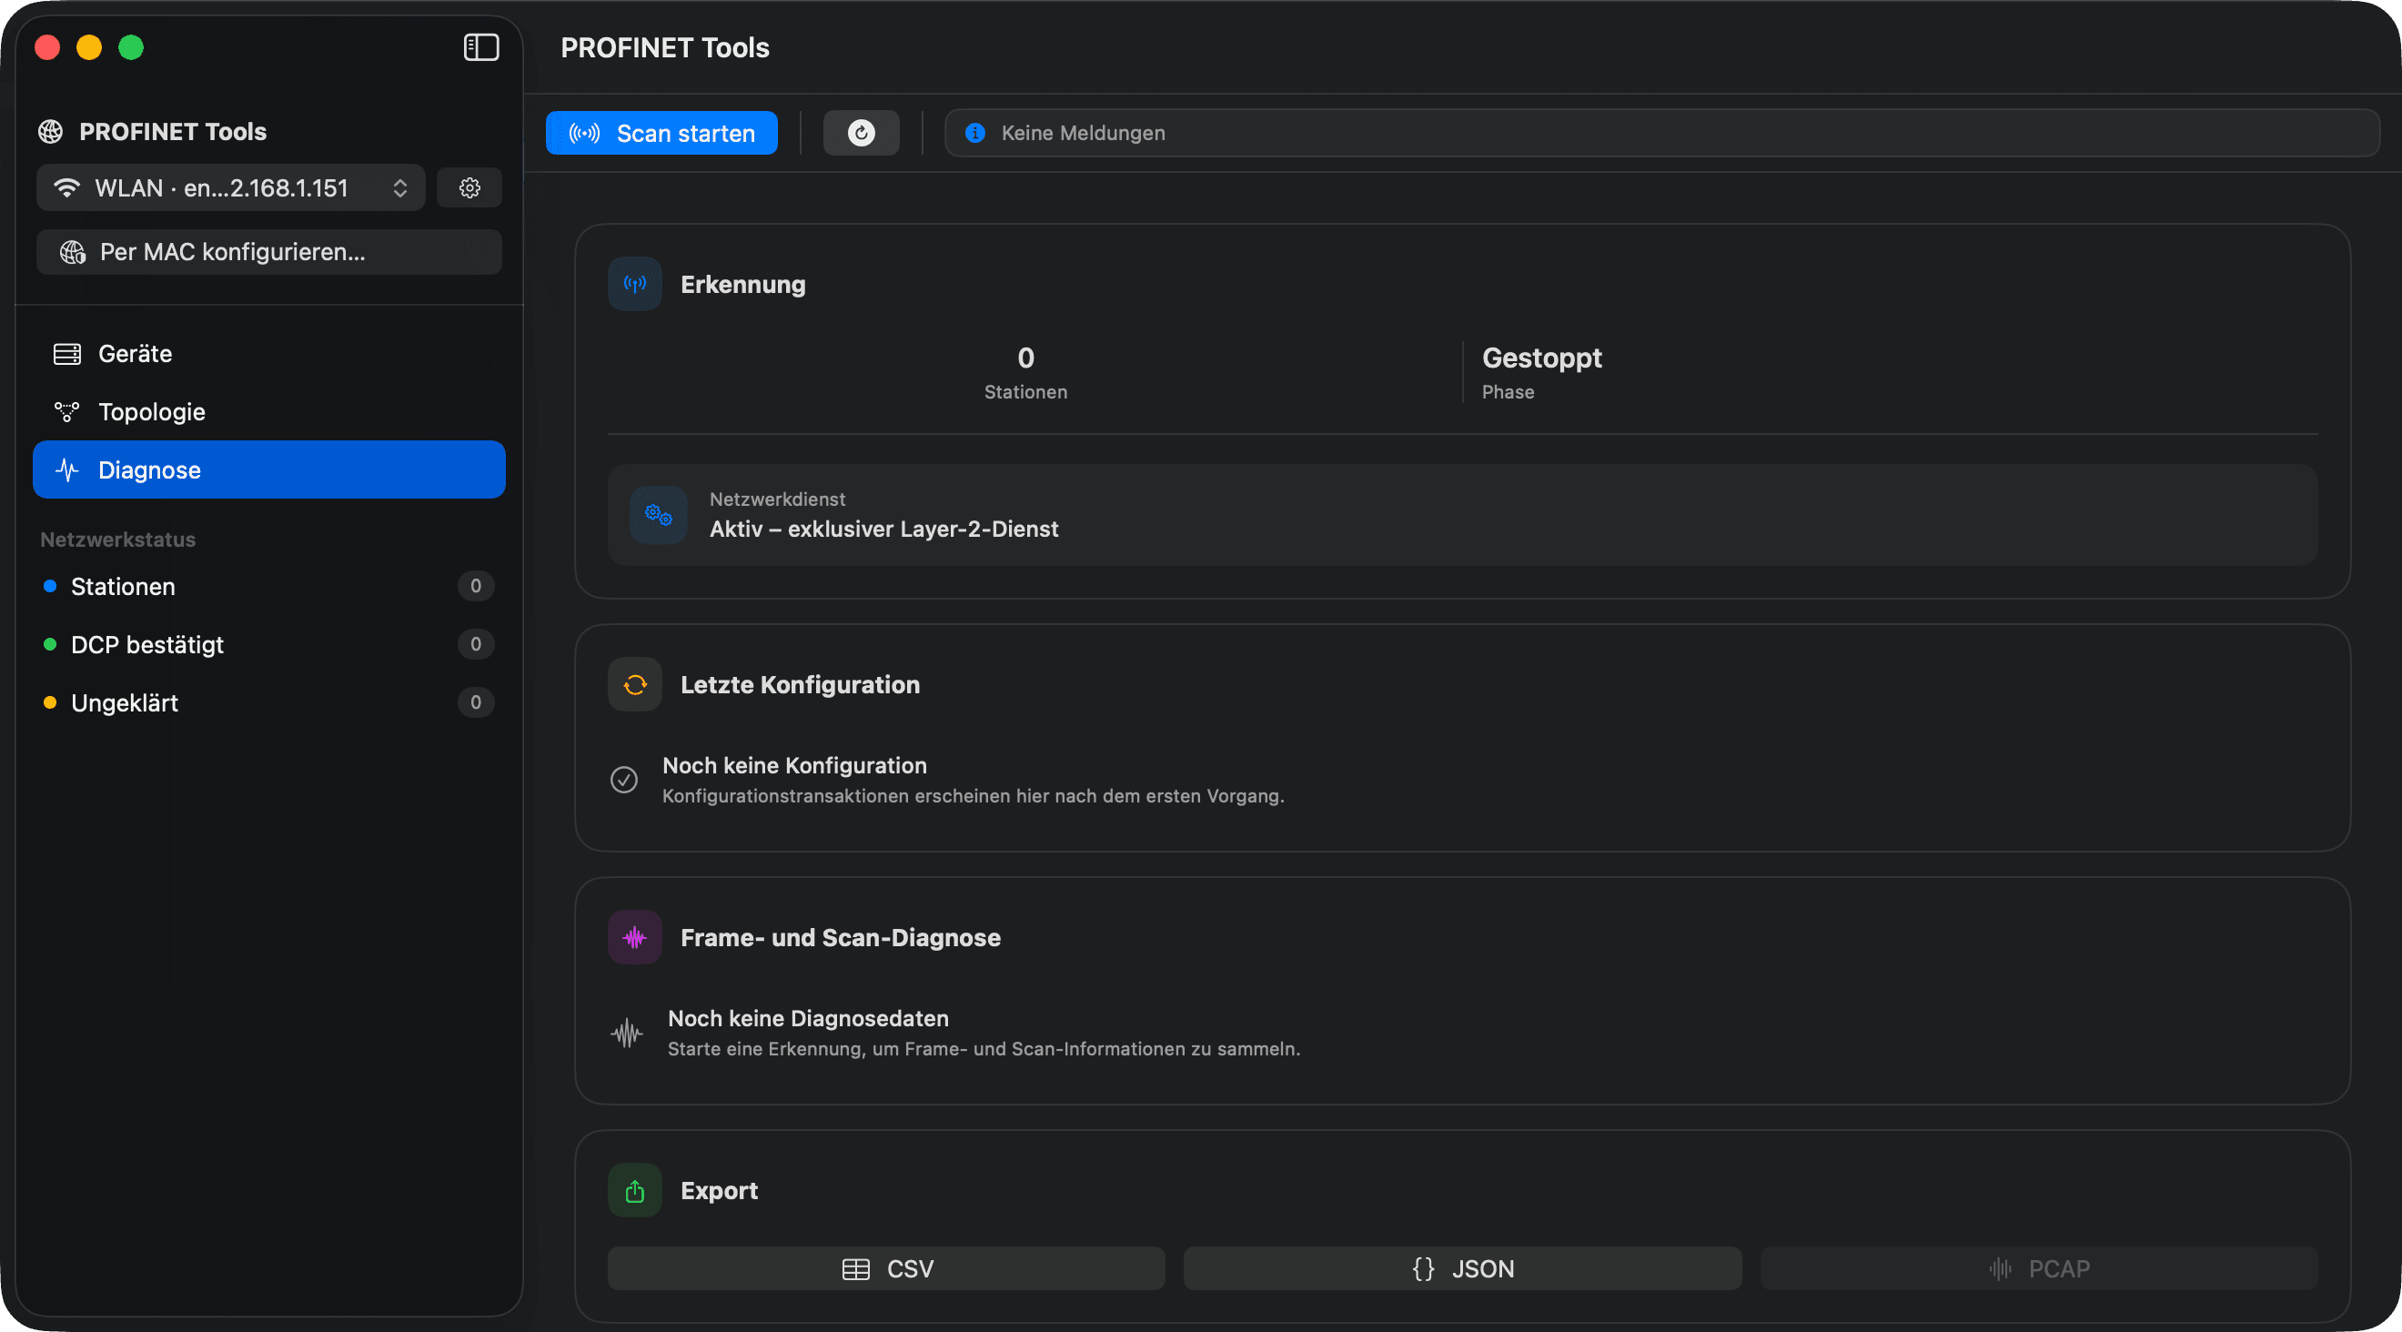Click the Aktiv – exklusiver Layer-2-Dienst text

884,530
